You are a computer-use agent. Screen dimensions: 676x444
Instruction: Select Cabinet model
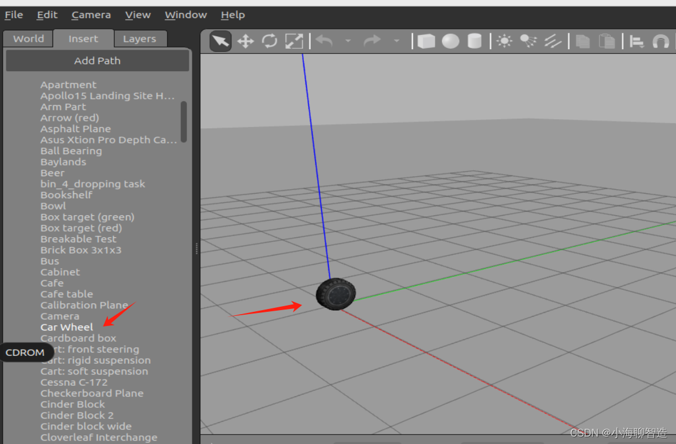pyautogui.click(x=61, y=272)
